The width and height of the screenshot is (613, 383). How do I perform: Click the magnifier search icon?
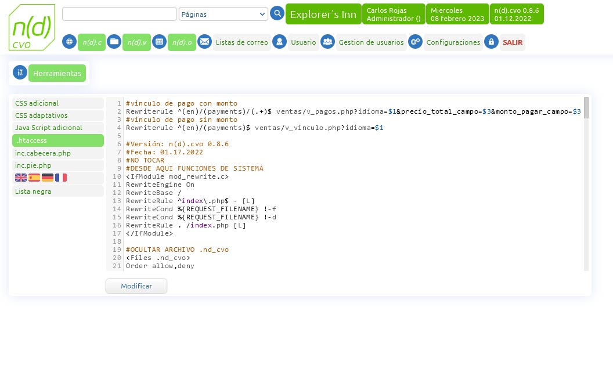point(277,14)
